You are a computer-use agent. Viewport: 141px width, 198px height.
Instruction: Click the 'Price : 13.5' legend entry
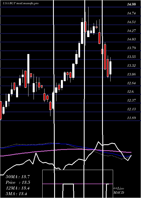tap(18, 182)
